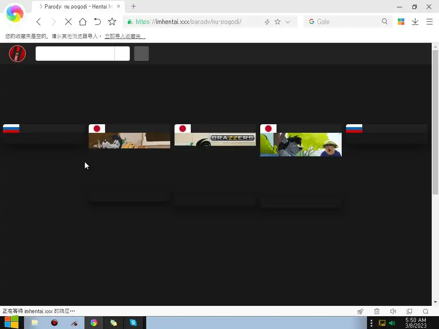This screenshot has width=439, height=329.
Task: Click the Russian flag on the last card
Action: (x=354, y=129)
